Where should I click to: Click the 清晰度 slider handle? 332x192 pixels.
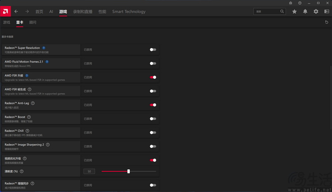click(x=128, y=171)
